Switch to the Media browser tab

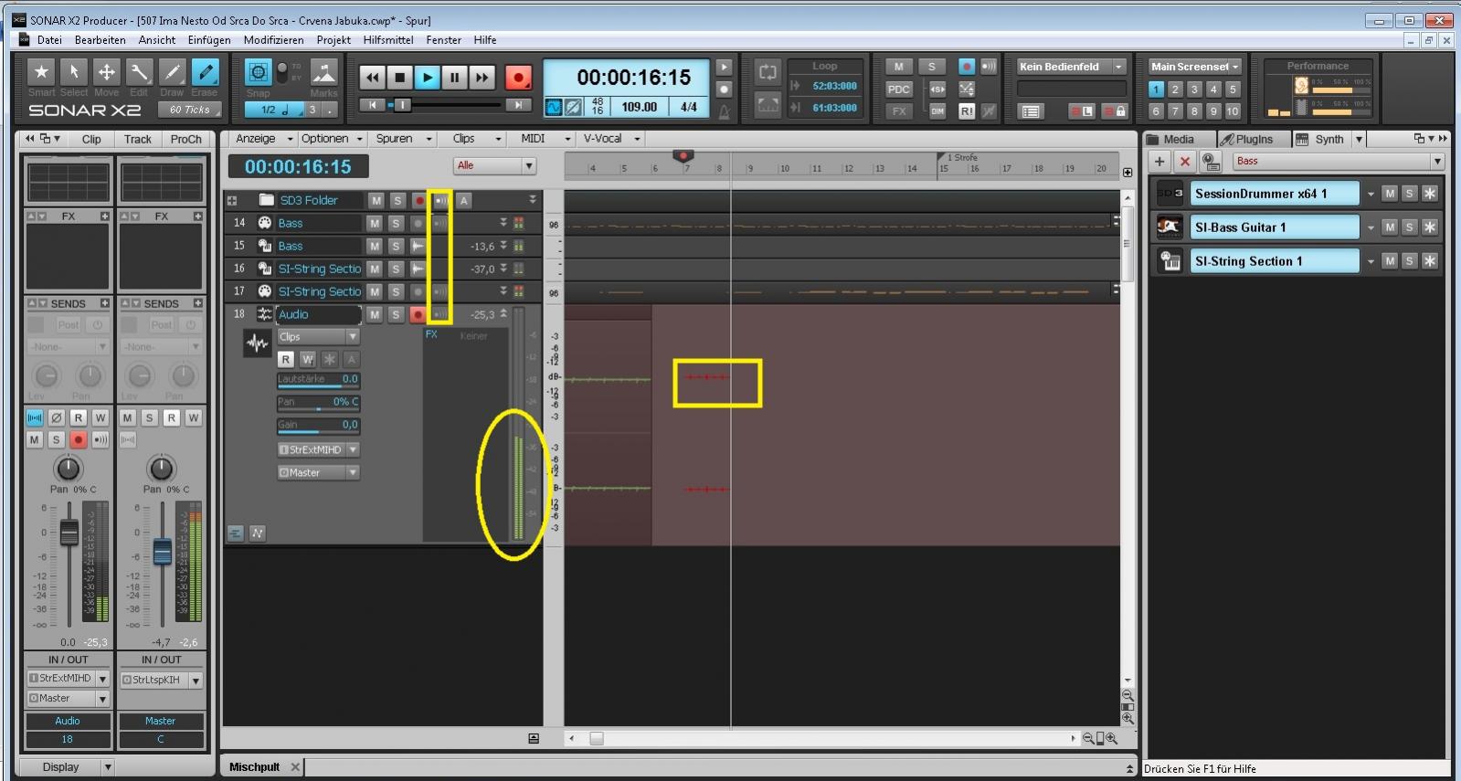[x=1179, y=139]
